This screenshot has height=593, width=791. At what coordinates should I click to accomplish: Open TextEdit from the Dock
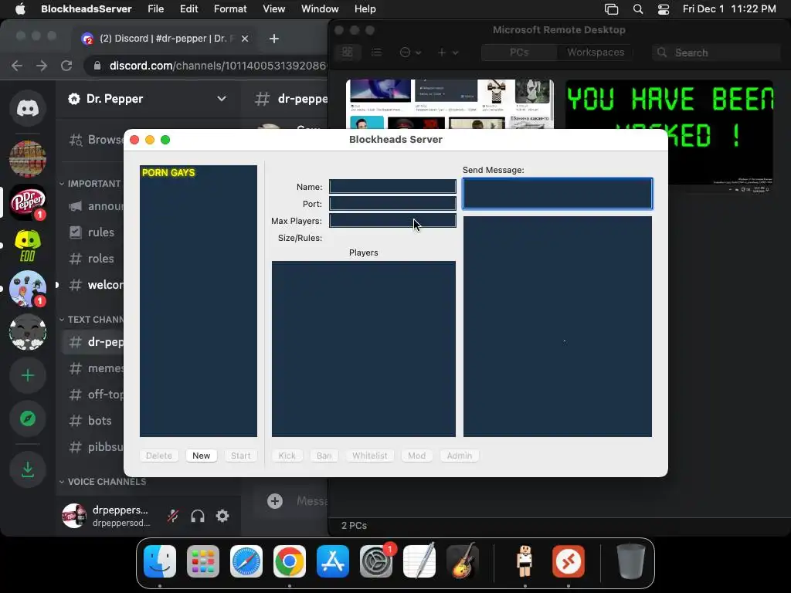[x=419, y=561]
